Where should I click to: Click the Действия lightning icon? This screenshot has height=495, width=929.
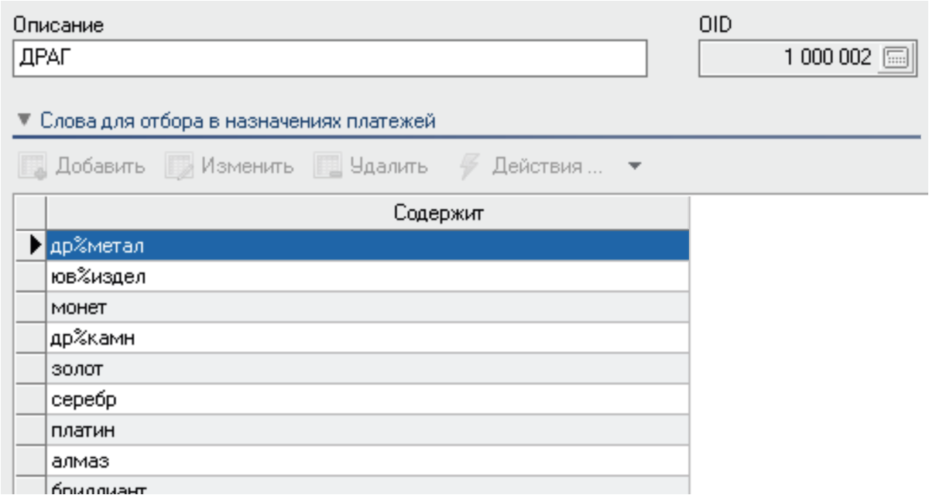pyautogui.click(x=469, y=167)
